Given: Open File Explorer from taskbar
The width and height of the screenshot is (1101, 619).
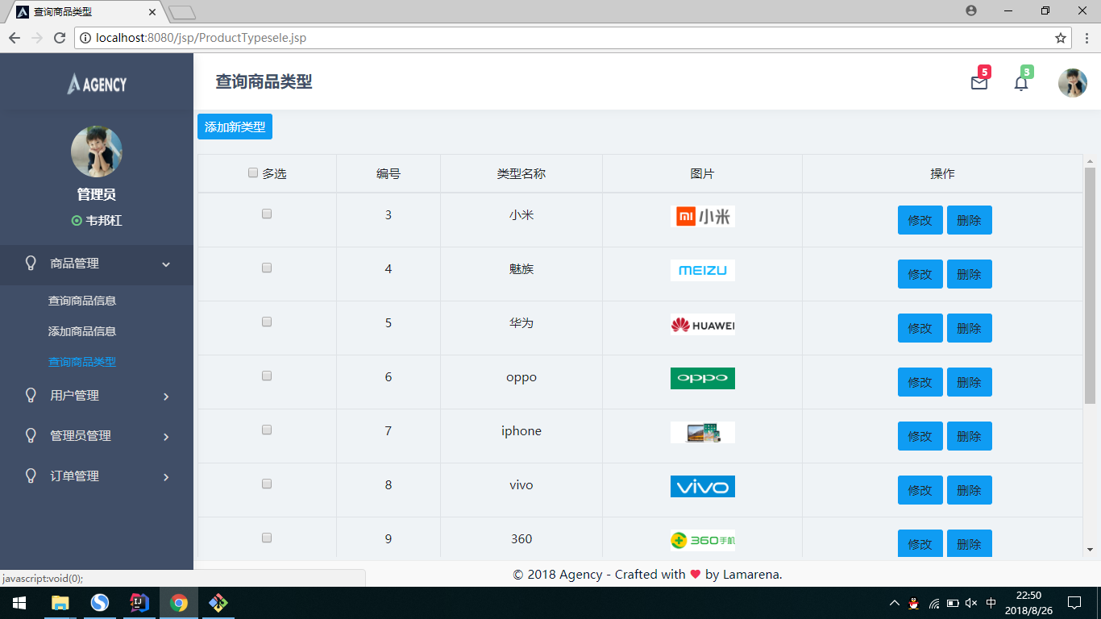Looking at the screenshot, I should pos(60,603).
